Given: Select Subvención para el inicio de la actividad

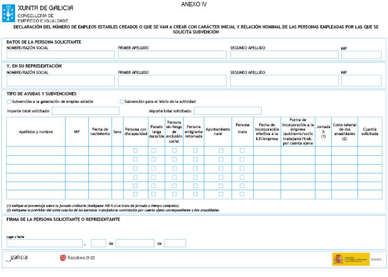Looking at the screenshot, I should click(122, 102).
